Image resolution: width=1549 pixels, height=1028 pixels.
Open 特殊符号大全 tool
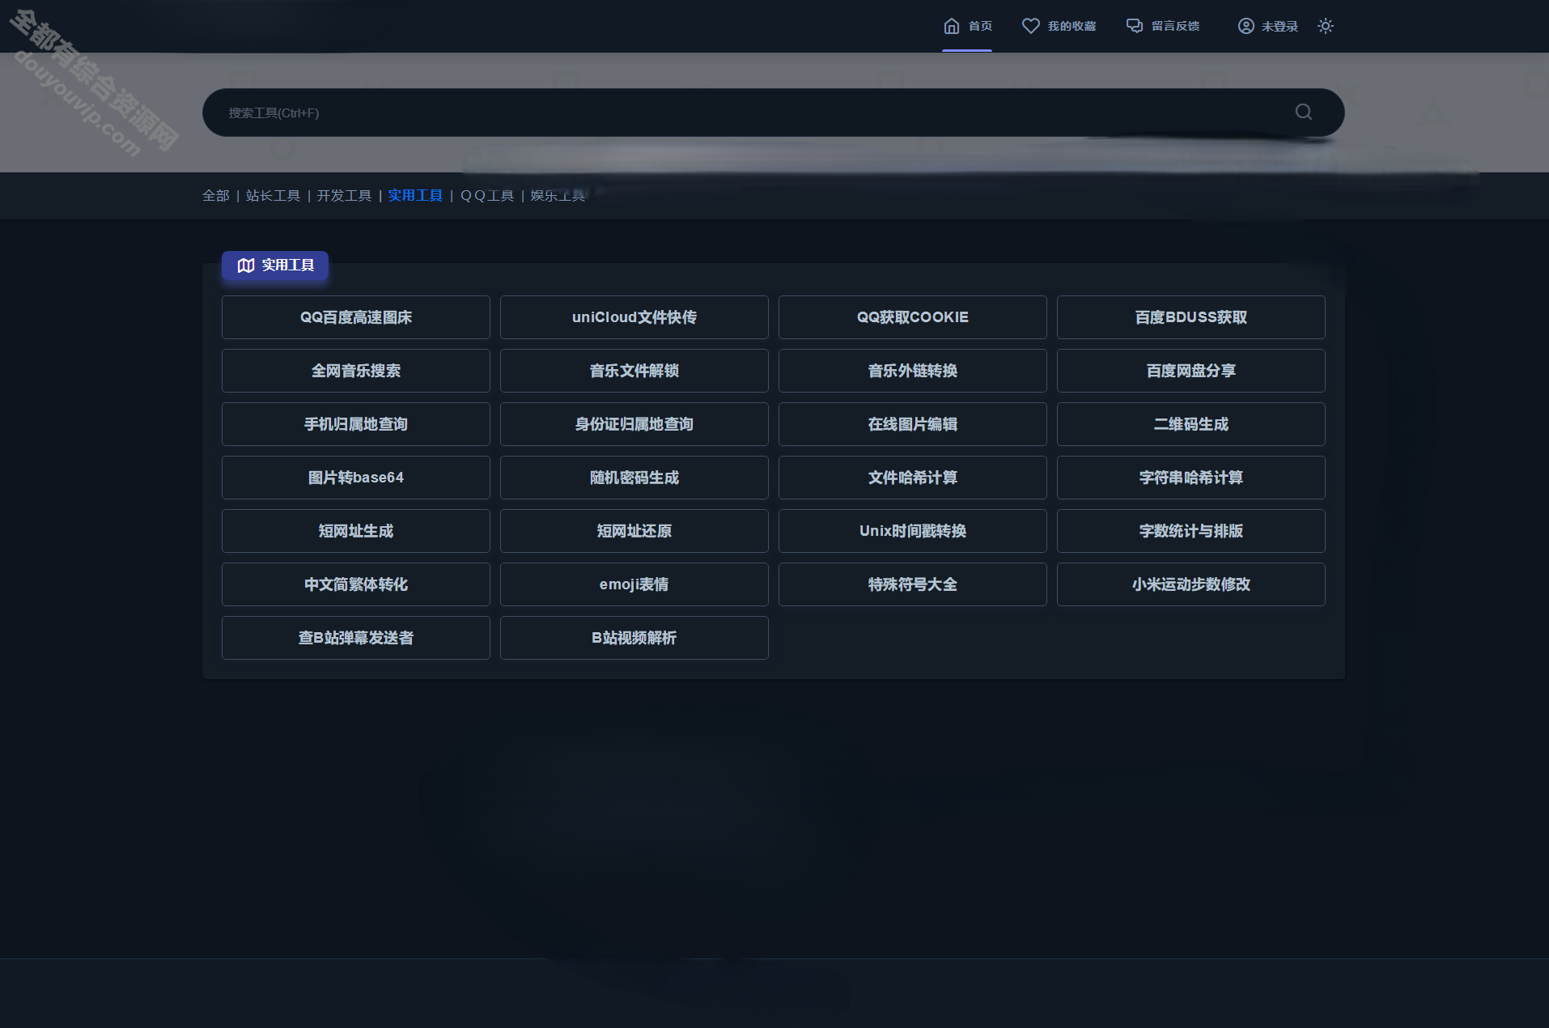click(x=913, y=584)
